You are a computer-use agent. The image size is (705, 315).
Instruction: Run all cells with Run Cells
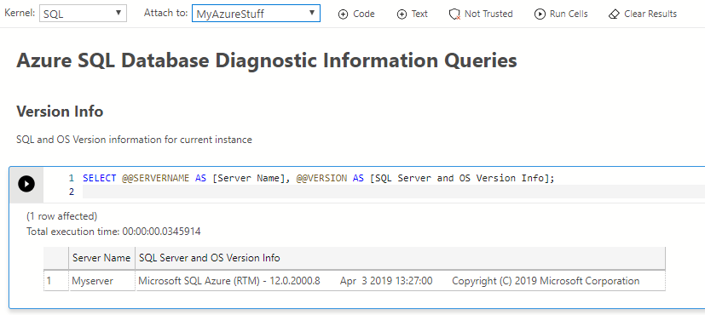coord(561,14)
